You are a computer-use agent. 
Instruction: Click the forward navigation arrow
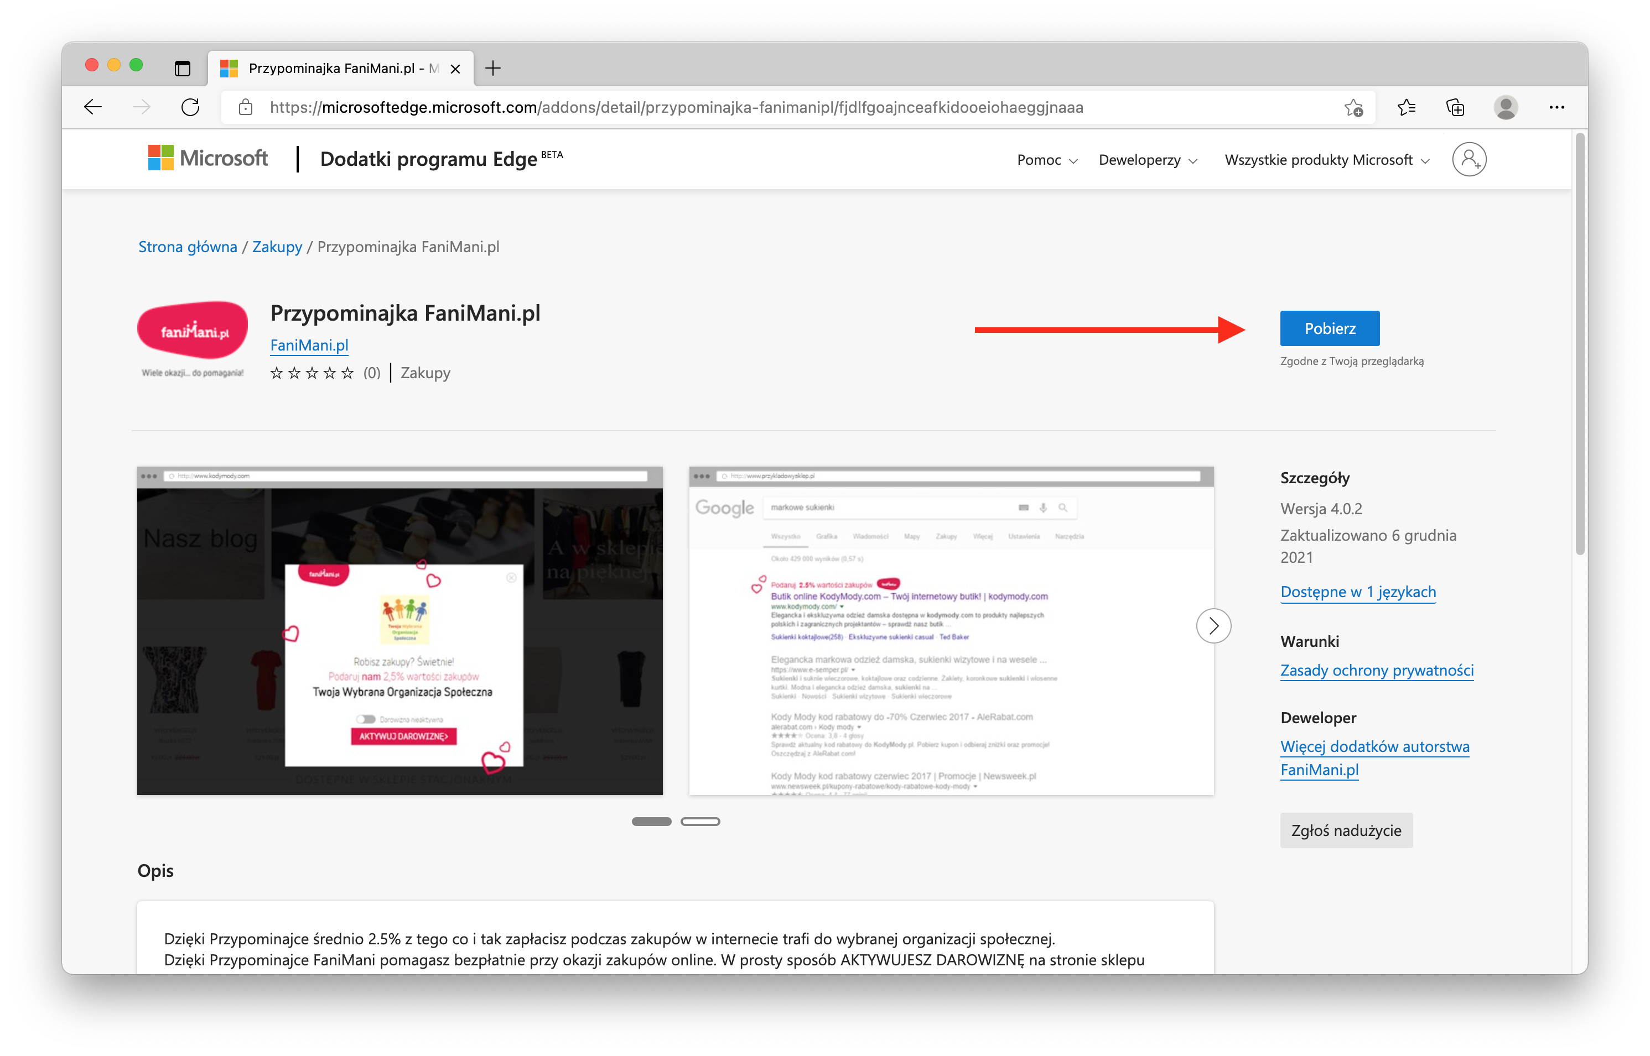[x=141, y=107]
